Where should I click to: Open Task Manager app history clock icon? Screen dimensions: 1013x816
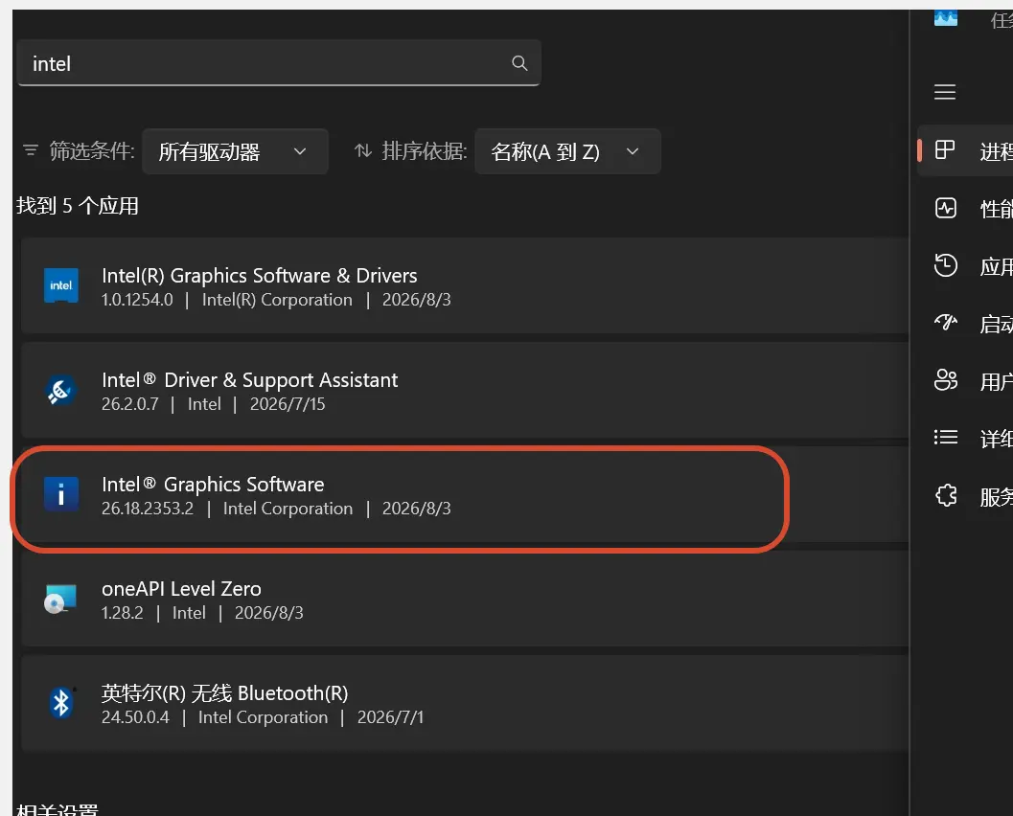coord(945,265)
